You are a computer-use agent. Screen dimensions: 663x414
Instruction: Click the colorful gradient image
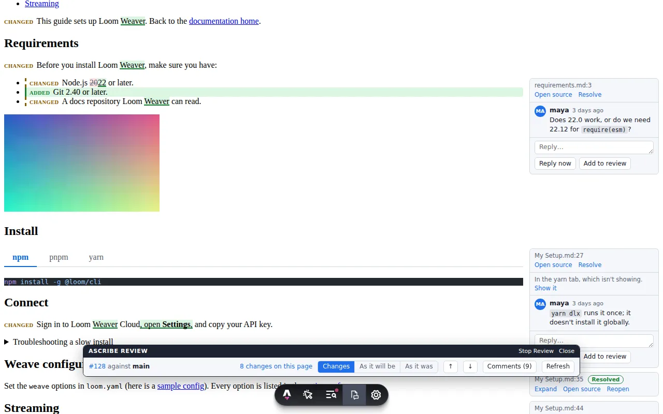click(82, 163)
